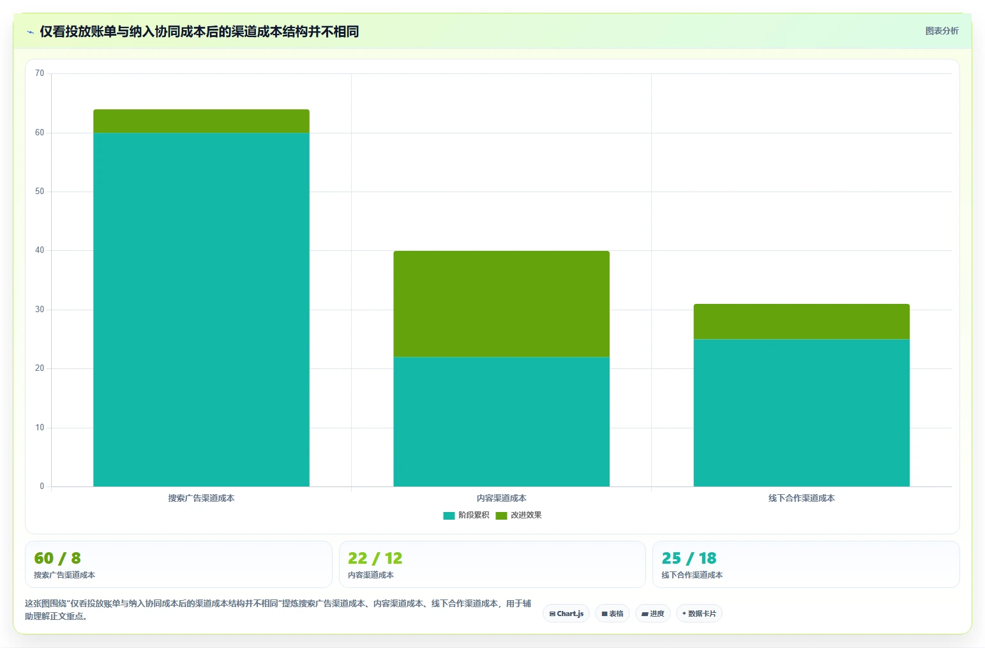The width and height of the screenshot is (985, 648).
Task: Select the 进度 tag chip
Action: pos(652,614)
